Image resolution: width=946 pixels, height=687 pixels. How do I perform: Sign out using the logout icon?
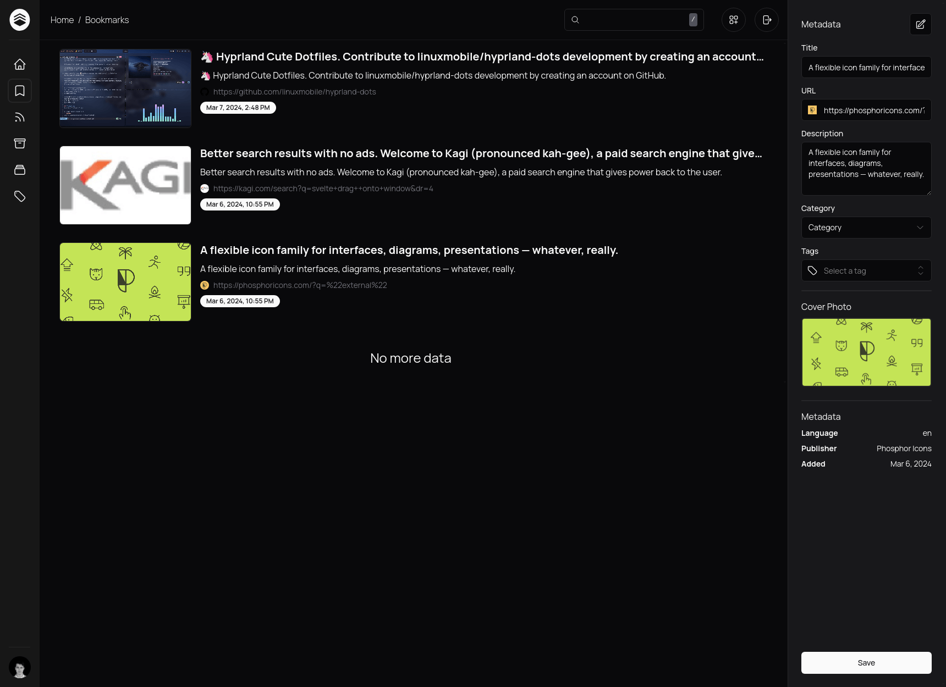766,20
